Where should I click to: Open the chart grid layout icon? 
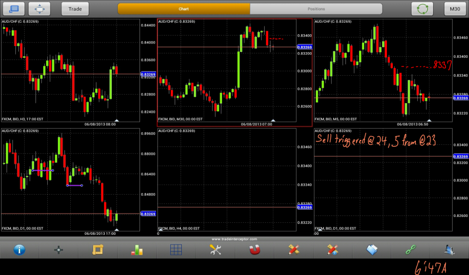click(176, 250)
